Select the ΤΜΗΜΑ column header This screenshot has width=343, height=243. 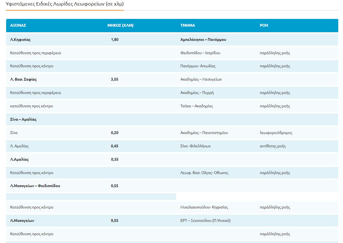pyautogui.click(x=188, y=25)
